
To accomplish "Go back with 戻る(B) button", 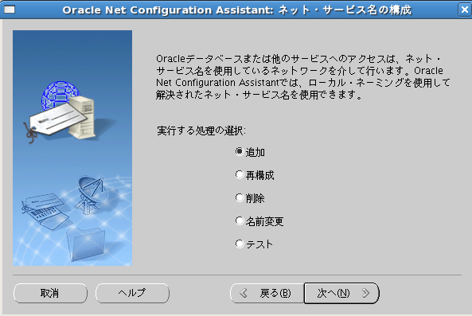I will click(x=267, y=293).
